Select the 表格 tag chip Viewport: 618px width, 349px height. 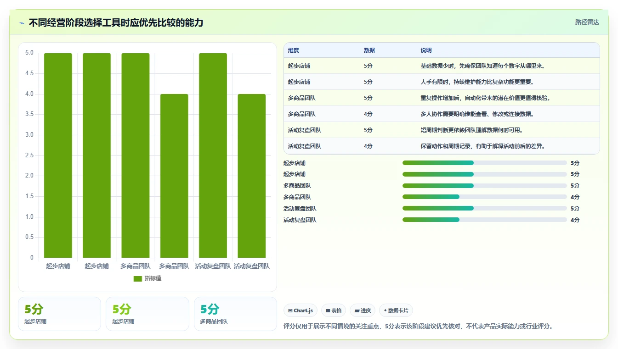pyautogui.click(x=334, y=310)
